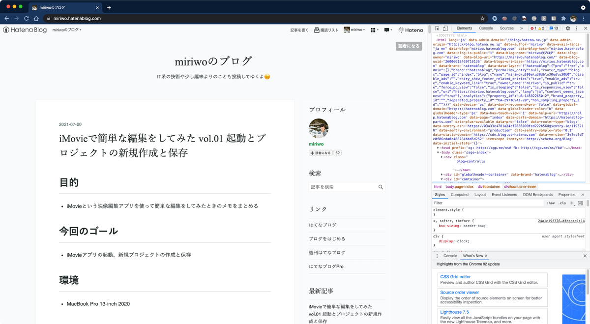Click the Hatena Blog logo
The height and width of the screenshot is (324, 590).
[x=25, y=30]
